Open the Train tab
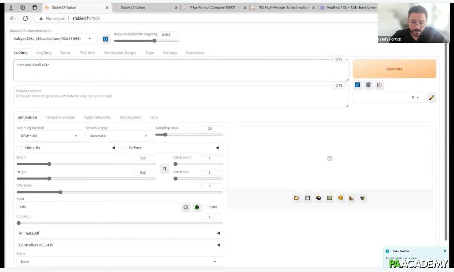 click(x=150, y=53)
